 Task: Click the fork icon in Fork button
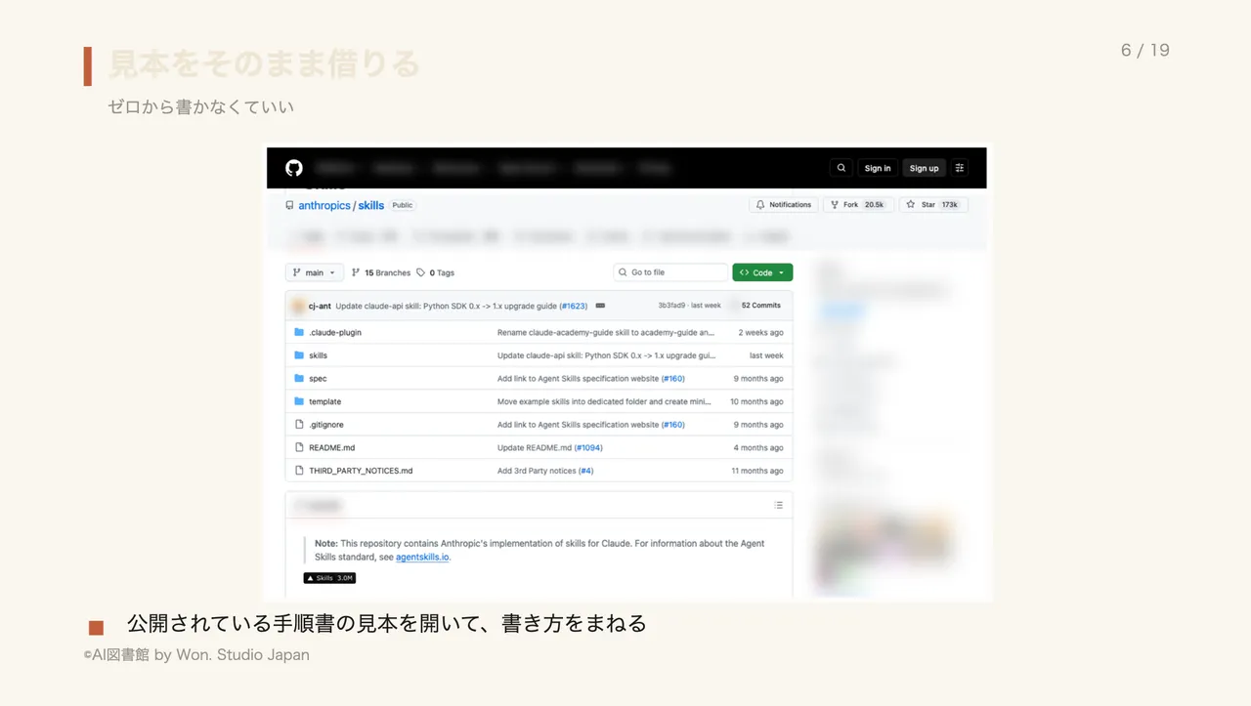[834, 205]
